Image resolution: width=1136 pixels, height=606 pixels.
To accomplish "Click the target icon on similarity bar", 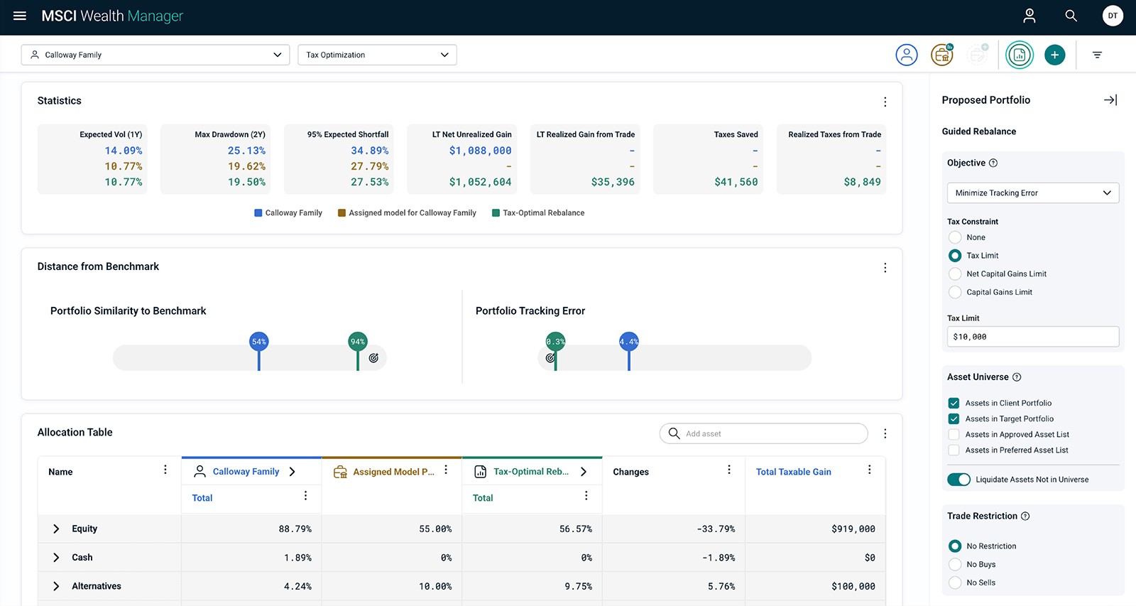I will coord(373,358).
